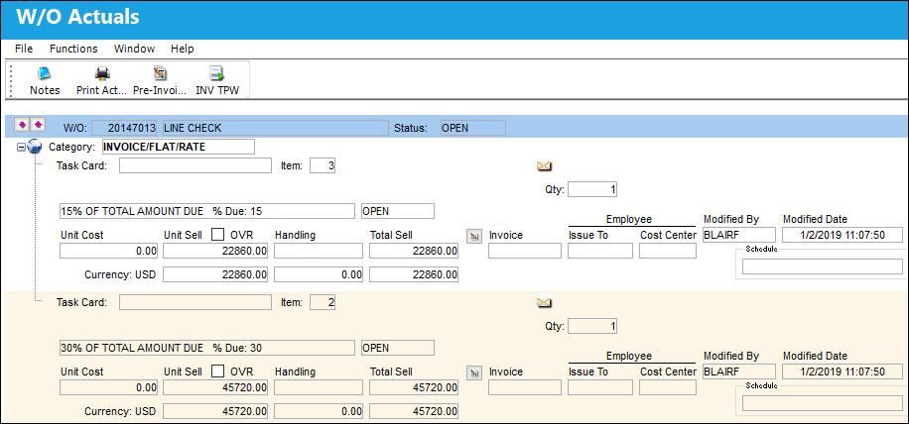
Task: Click the Invoice field of Item 2
Action: tap(525, 387)
